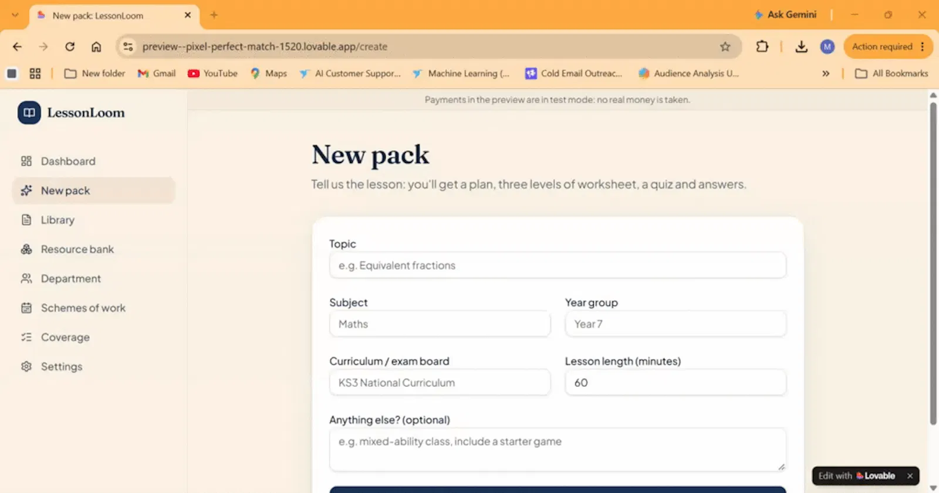This screenshot has width=939, height=493.
Task: Open the Maps bookmark
Action: (268, 73)
